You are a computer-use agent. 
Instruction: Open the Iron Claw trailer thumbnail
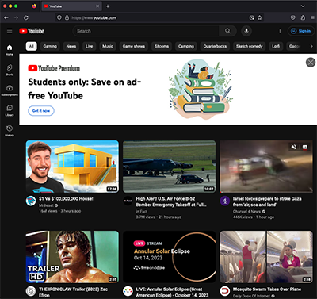click(72, 257)
